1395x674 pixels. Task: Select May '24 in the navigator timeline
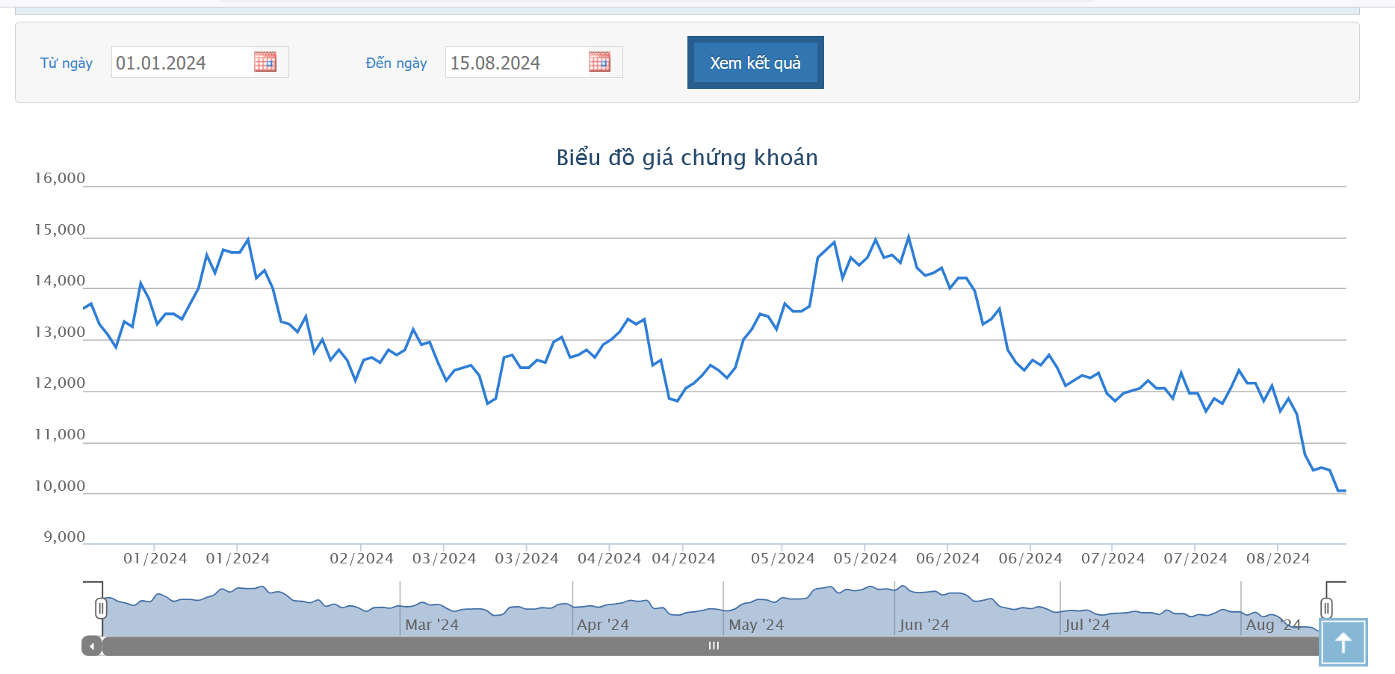click(x=756, y=625)
